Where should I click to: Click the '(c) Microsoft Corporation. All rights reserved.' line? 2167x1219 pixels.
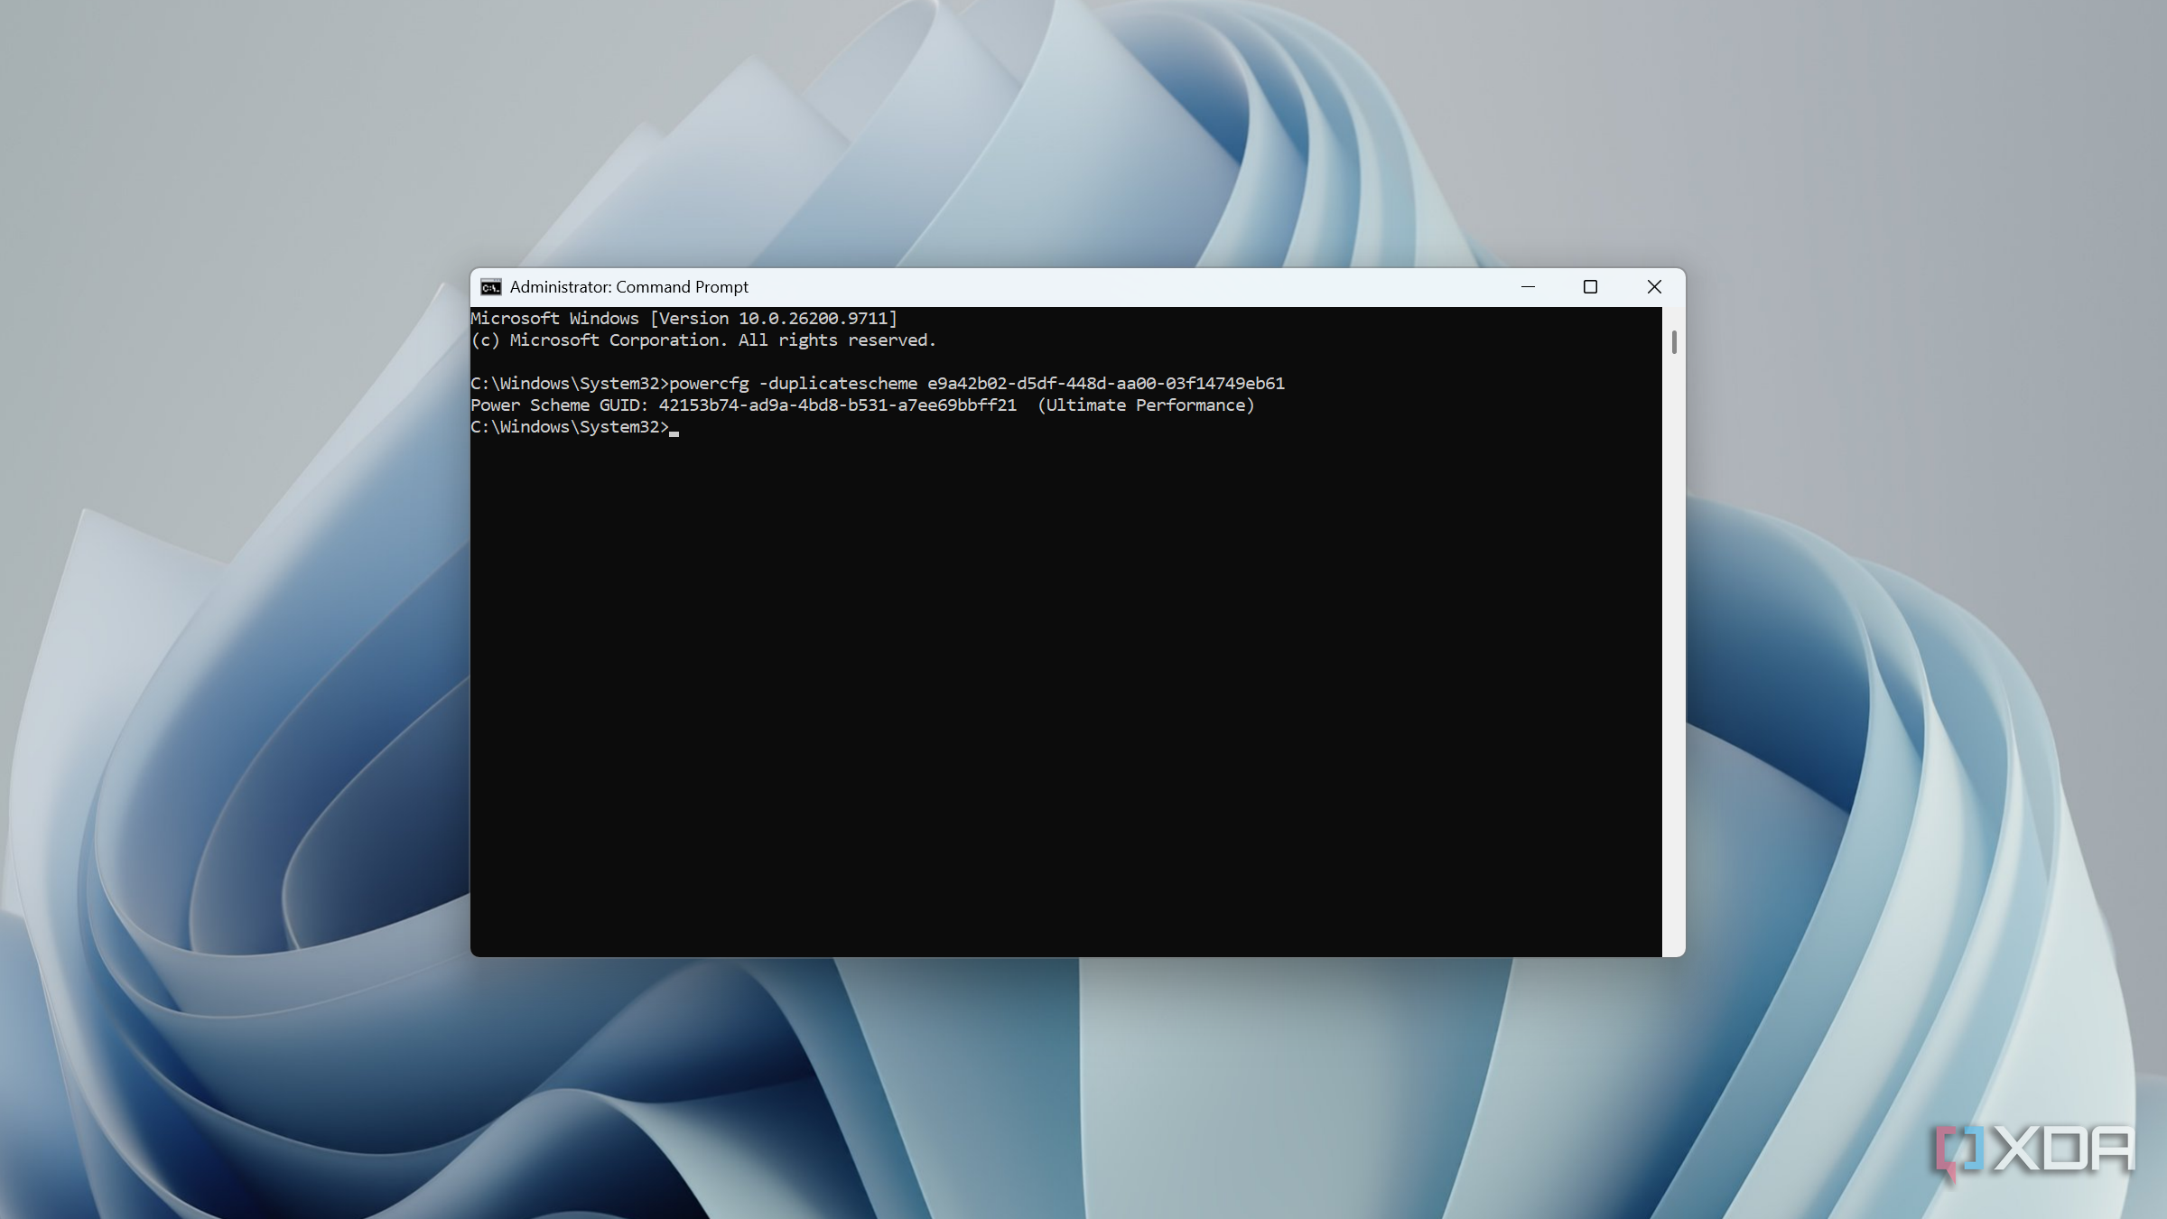point(703,340)
